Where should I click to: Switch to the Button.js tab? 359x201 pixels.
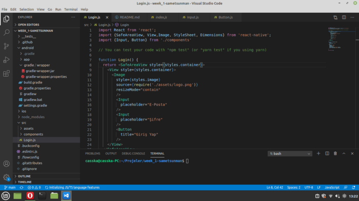(226, 17)
